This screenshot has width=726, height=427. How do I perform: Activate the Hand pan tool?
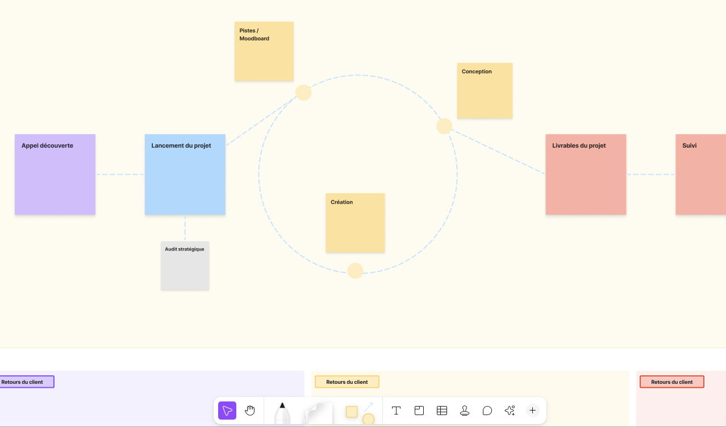tap(250, 411)
